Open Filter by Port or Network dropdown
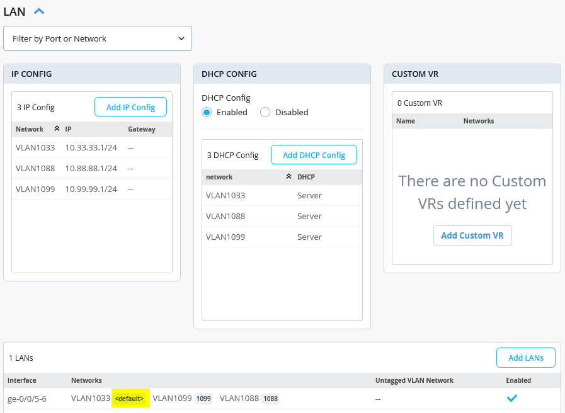Viewport: 565px width, 413px height. (98, 38)
